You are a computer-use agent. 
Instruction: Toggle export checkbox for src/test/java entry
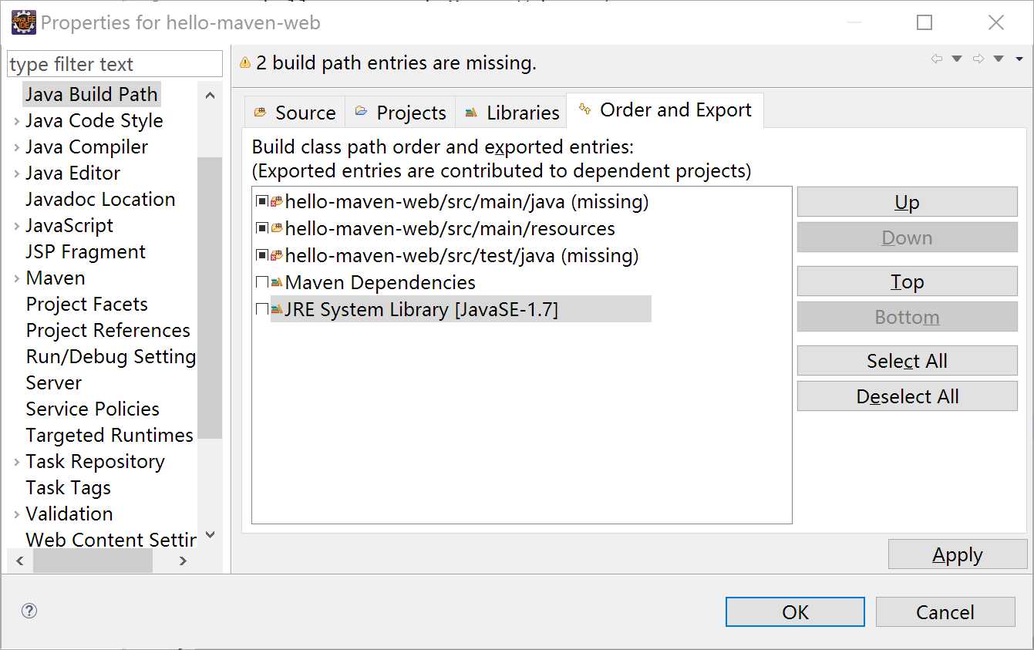[262, 255]
